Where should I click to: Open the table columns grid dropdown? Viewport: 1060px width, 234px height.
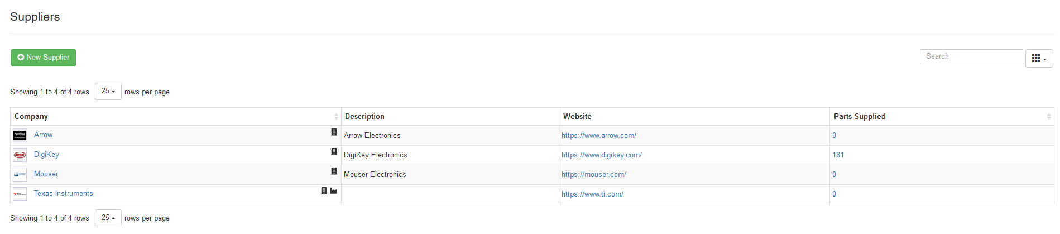[x=1039, y=59]
